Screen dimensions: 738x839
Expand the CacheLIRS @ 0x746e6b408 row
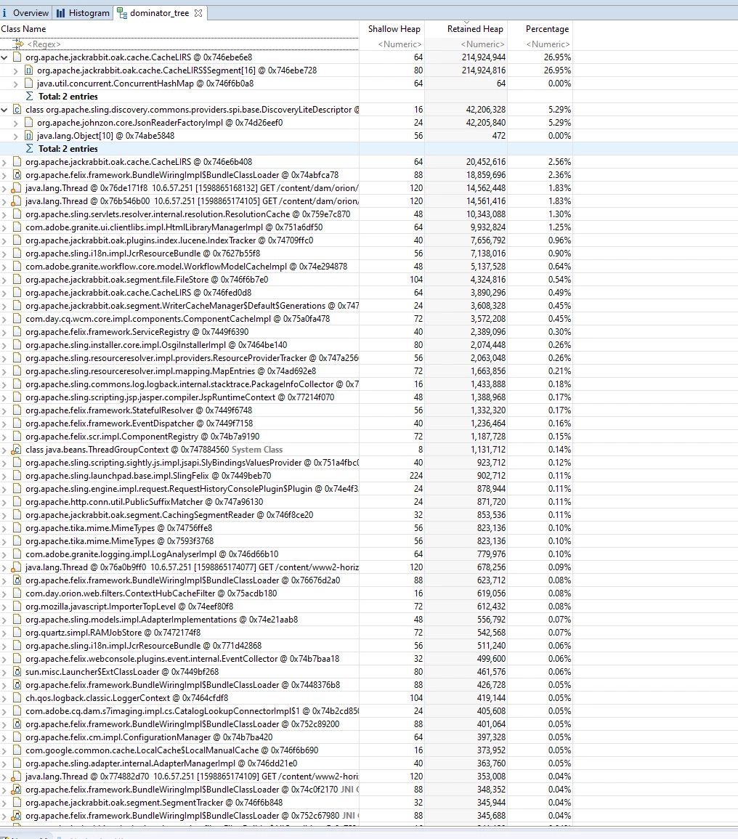[4, 161]
